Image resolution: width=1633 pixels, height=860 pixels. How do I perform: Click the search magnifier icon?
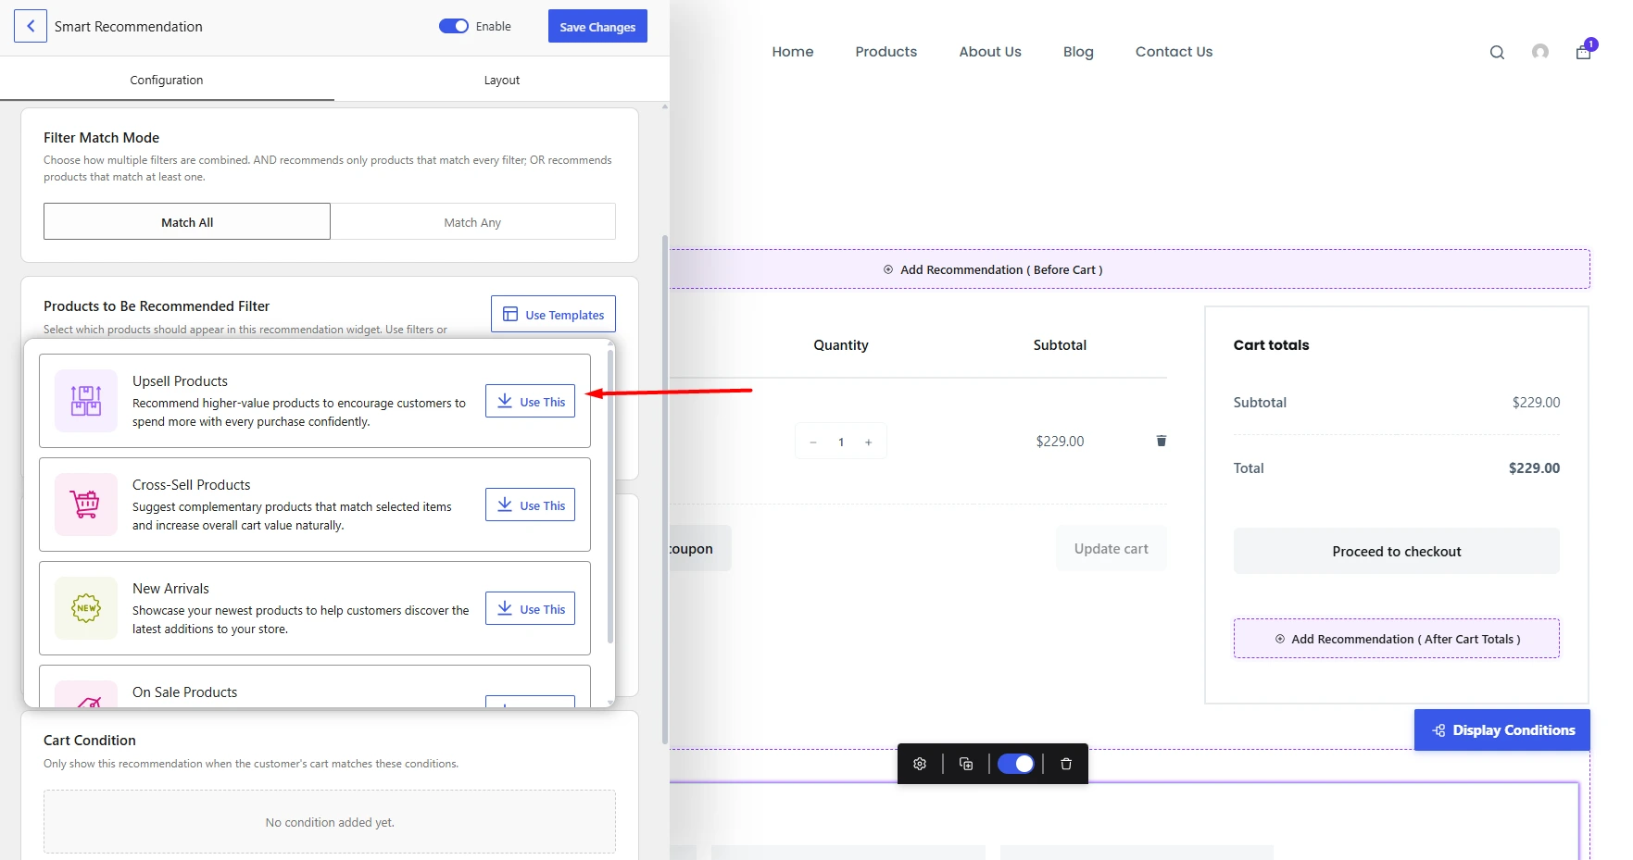point(1497,53)
